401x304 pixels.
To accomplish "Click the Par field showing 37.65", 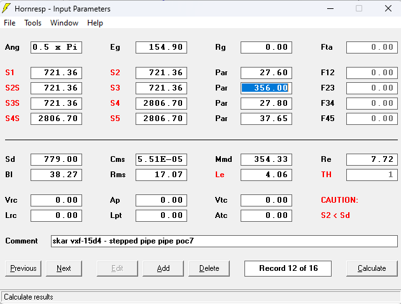I will tap(266, 119).
